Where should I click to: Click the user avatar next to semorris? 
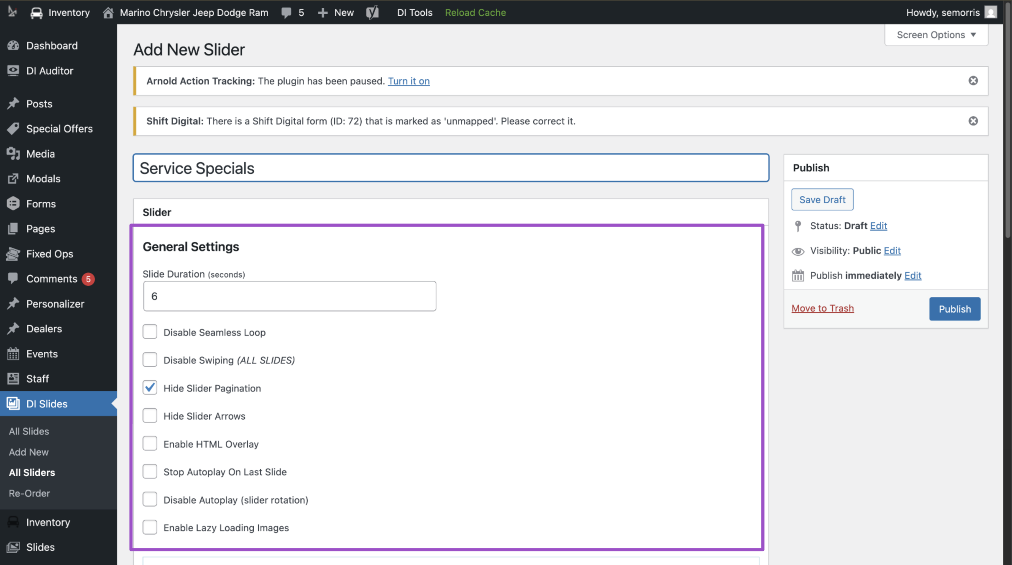tap(991, 12)
